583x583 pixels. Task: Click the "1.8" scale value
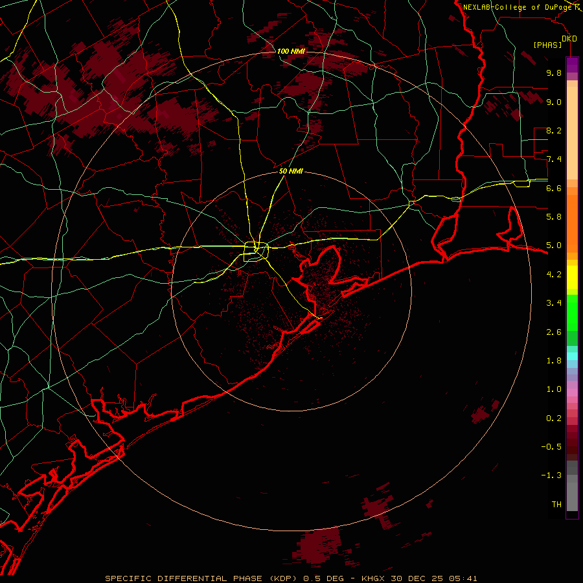[554, 361]
